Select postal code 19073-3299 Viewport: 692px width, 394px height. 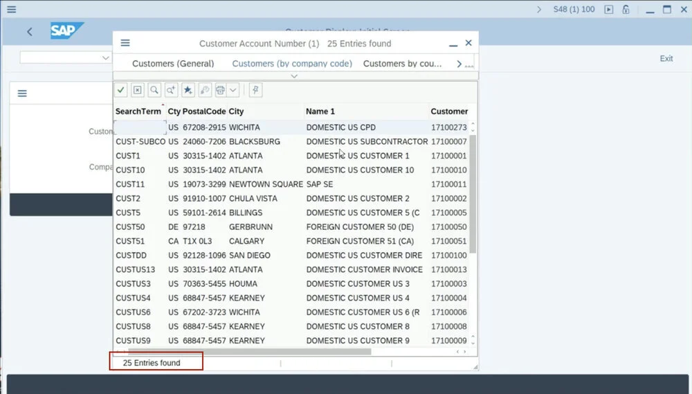pos(204,184)
